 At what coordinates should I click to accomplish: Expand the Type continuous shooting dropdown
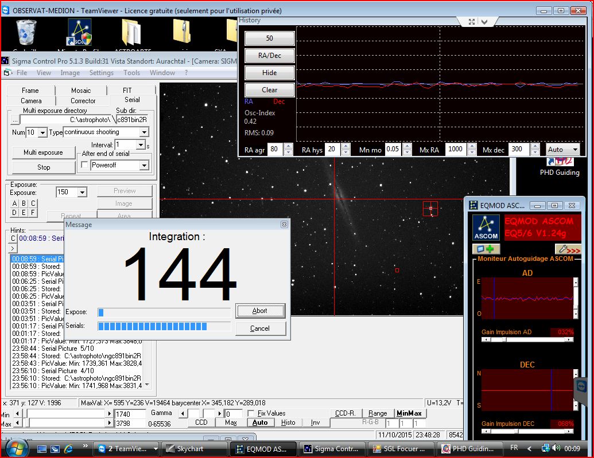[x=144, y=132]
